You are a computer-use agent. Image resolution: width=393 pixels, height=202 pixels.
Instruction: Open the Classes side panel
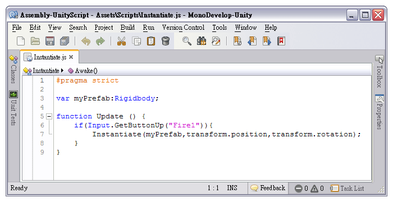[13, 70]
